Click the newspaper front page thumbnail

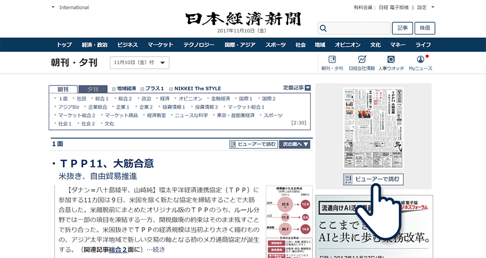click(373, 128)
